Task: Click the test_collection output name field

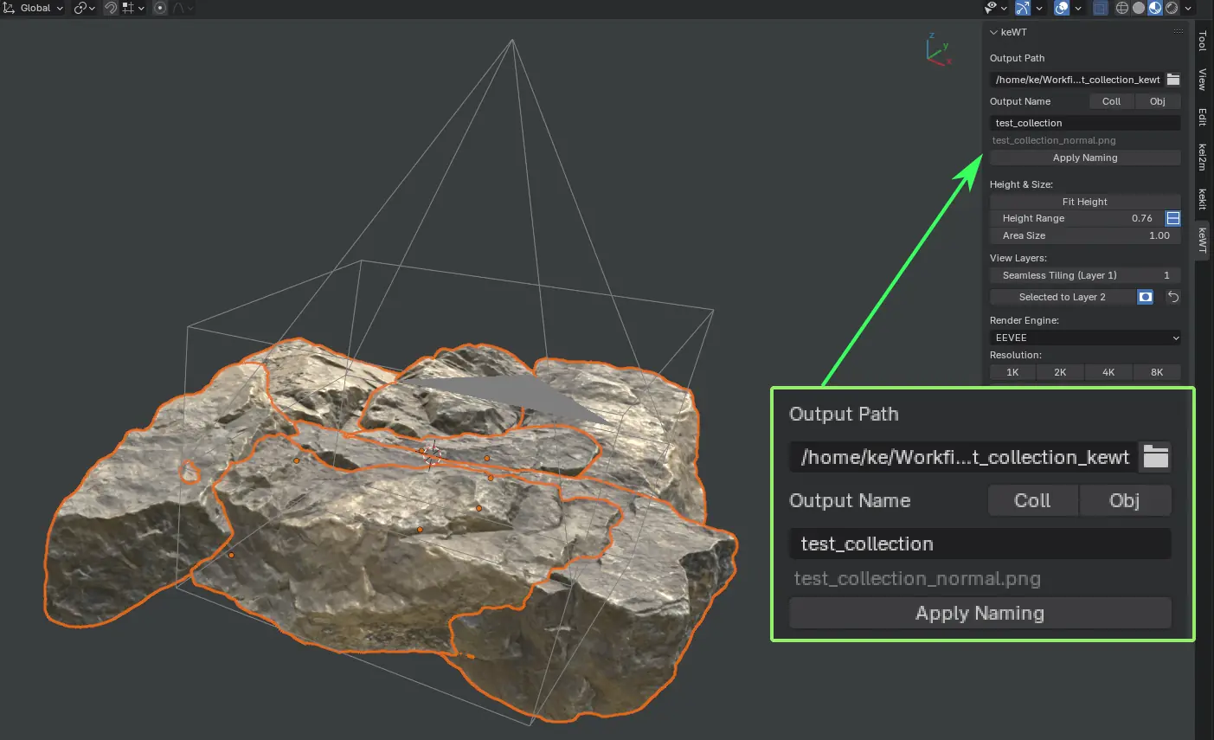Action: click(x=1085, y=123)
